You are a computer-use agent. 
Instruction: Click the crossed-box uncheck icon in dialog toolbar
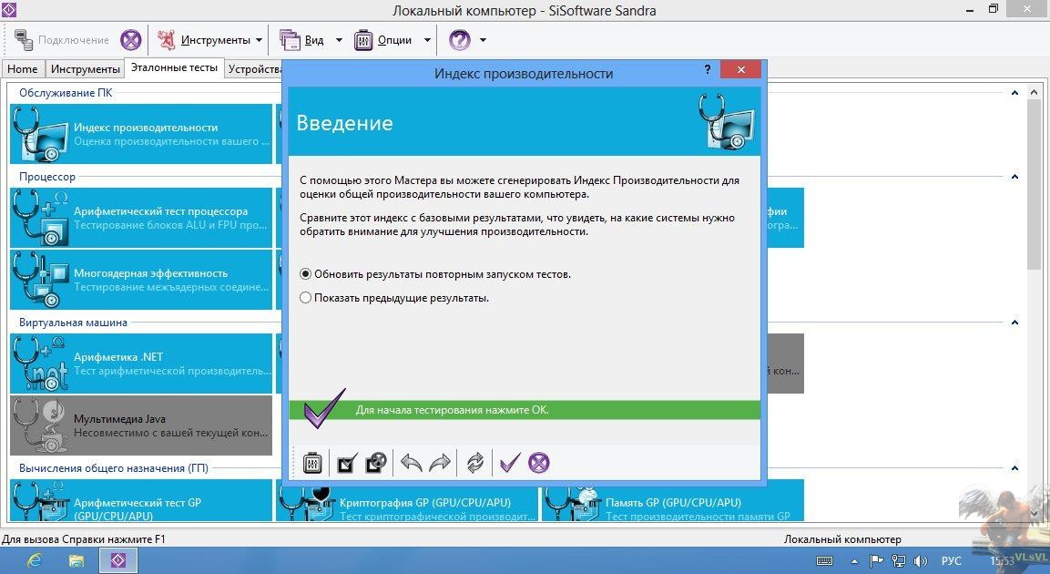click(x=376, y=463)
